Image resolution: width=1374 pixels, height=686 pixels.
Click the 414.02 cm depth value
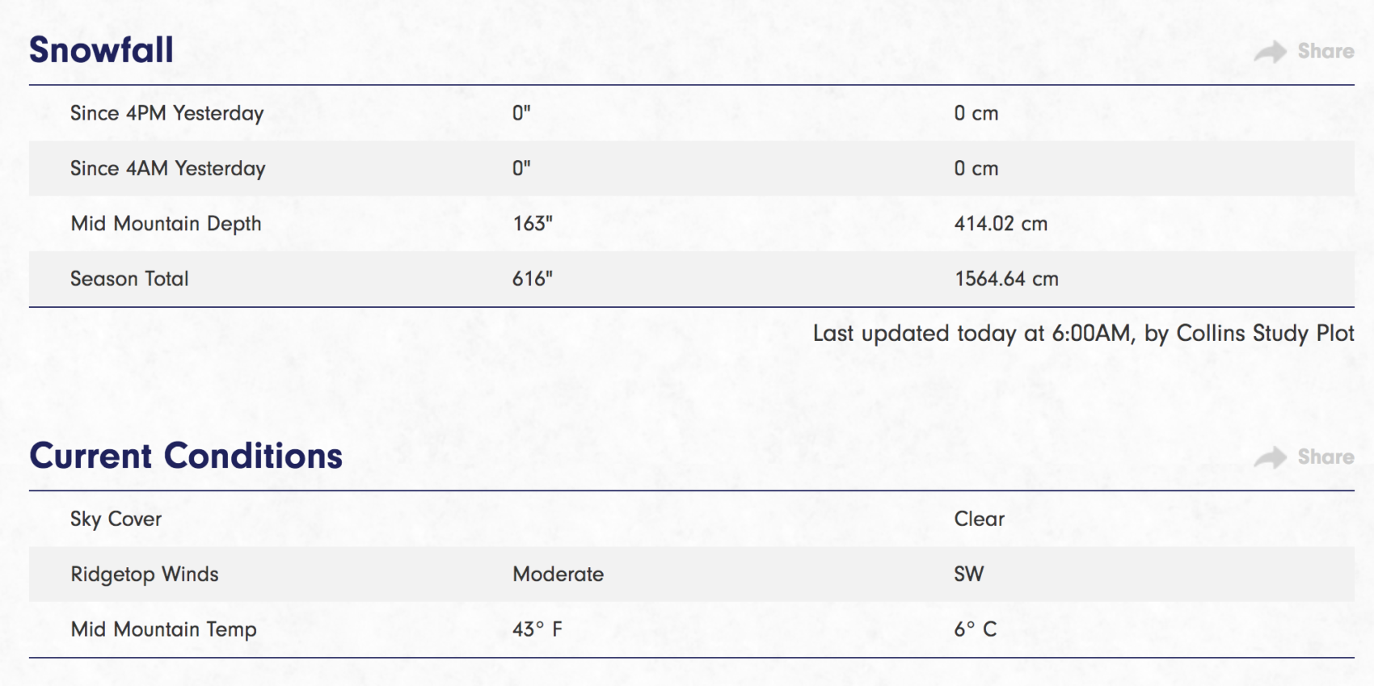tap(1001, 224)
